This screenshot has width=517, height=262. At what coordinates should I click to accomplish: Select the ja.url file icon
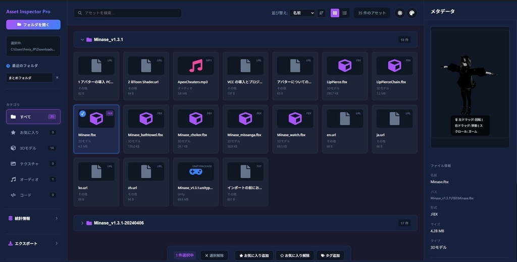tap(395, 119)
